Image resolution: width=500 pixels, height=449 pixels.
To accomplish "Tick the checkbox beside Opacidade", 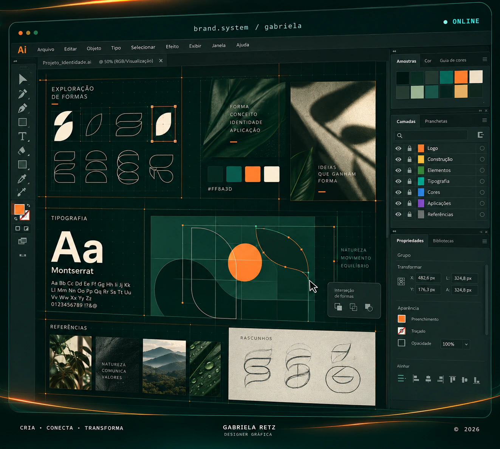I will click(402, 343).
